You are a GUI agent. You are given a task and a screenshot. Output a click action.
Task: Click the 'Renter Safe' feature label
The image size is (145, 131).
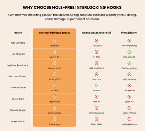click(18, 99)
